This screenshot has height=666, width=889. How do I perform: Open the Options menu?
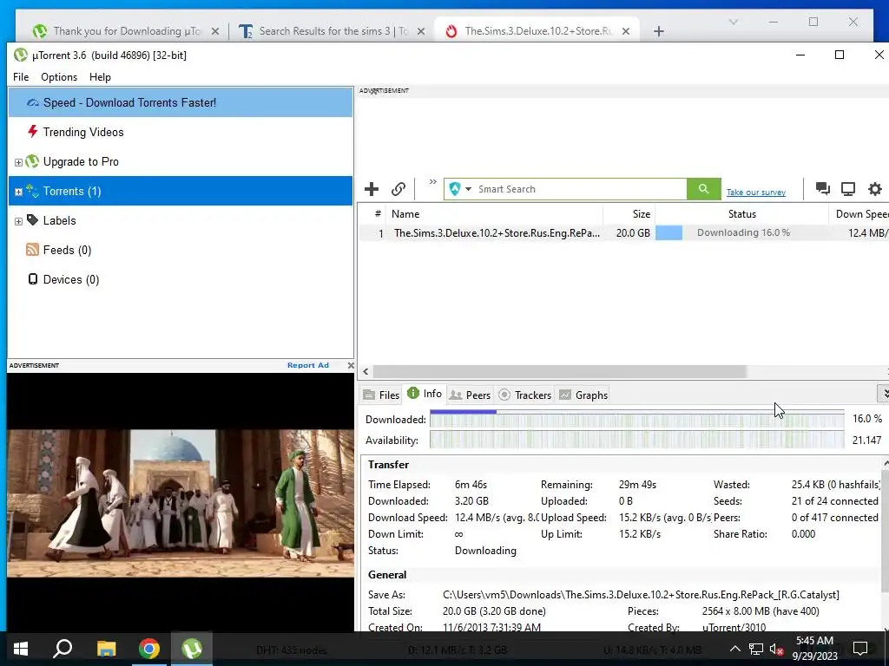click(59, 77)
